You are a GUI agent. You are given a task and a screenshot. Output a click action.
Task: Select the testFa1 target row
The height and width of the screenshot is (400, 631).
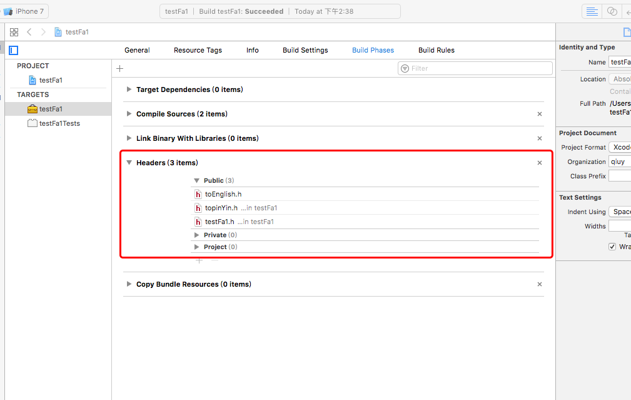coord(58,109)
